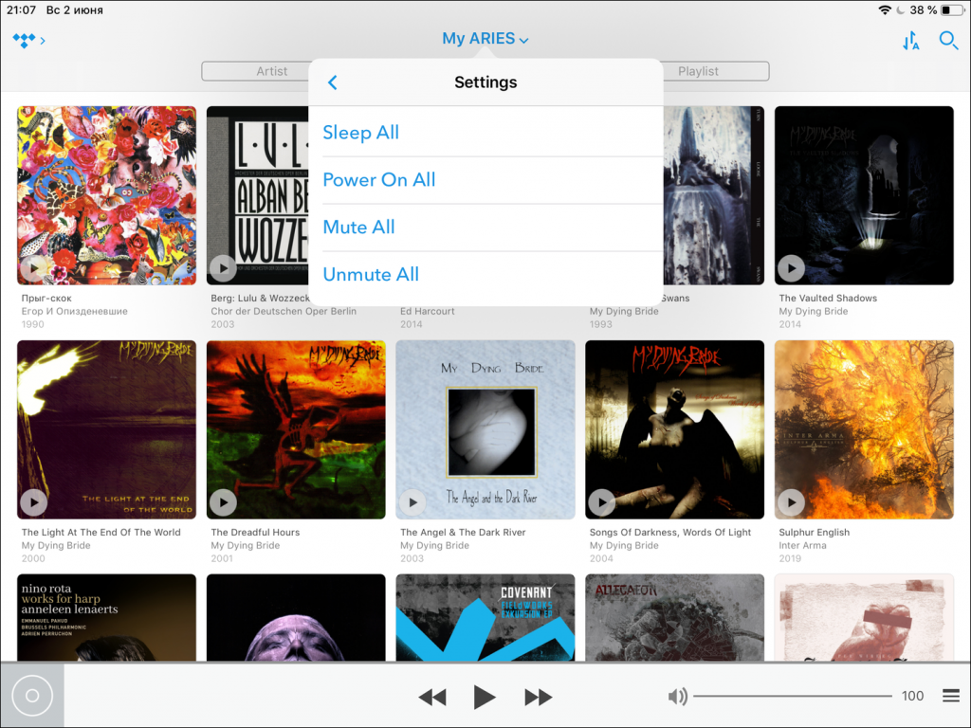Click the Sulphur English title text
The width and height of the screenshot is (971, 728).
coord(815,532)
